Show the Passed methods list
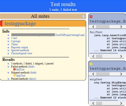Screen dimensions: 126x106 click(32, 79)
